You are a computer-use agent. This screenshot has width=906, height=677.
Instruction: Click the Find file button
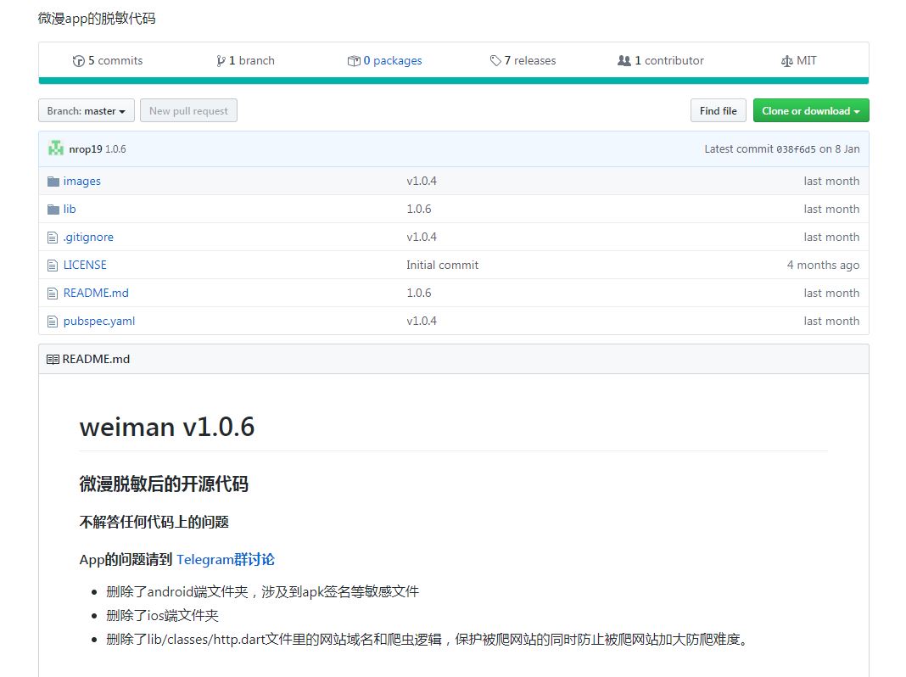click(719, 111)
